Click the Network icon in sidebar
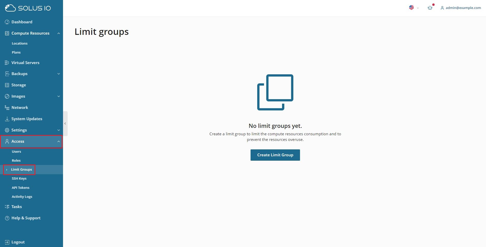This screenshot has width=486, height=247. [x=7, y=108]
